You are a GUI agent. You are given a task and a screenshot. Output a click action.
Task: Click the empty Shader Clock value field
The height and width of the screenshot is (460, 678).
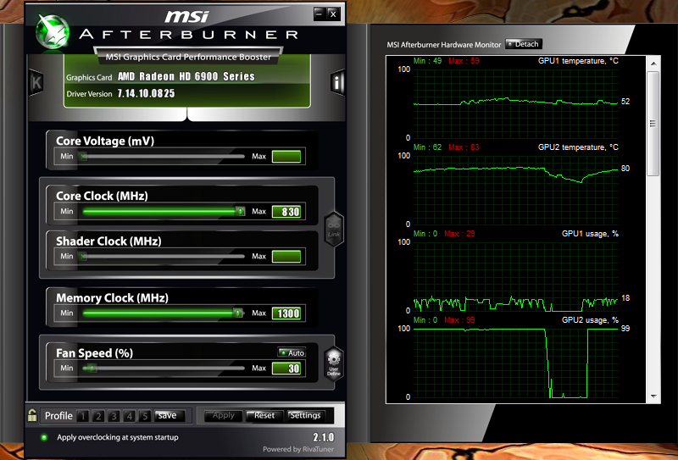click(286, 257)
